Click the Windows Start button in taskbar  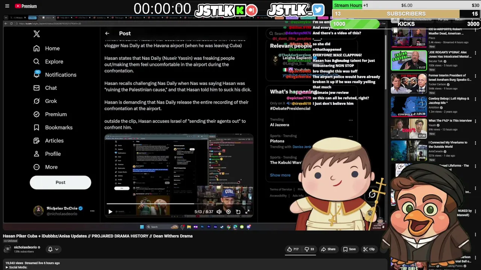point(142,227)
